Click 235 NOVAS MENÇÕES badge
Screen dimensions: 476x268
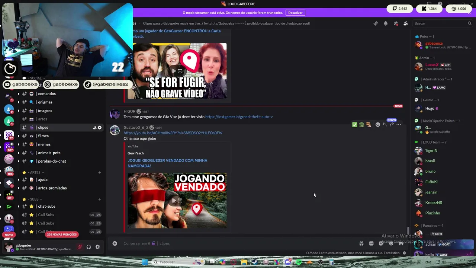tap(62, 234)
